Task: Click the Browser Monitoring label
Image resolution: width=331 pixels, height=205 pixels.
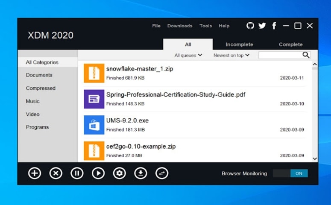Action: [244, 173]
